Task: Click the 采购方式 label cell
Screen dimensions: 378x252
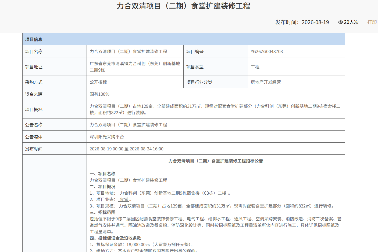Action: pyautogui.click(x=55, y=82)
